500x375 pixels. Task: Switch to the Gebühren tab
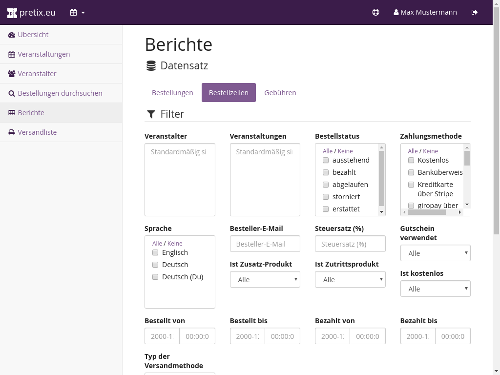pyautogui.click(x=280, y=93)
